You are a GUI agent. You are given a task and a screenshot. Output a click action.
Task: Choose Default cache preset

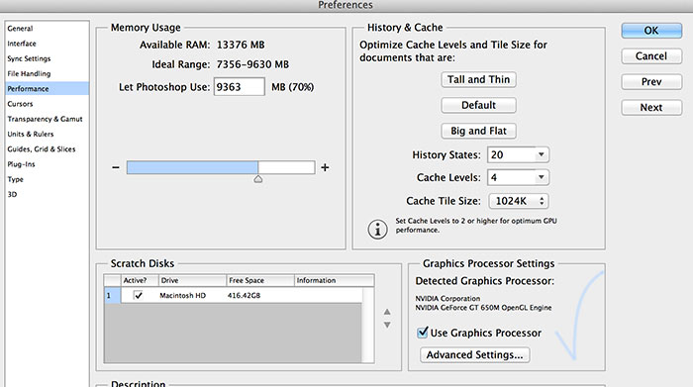pyautogui.click(x=478, y=105)
